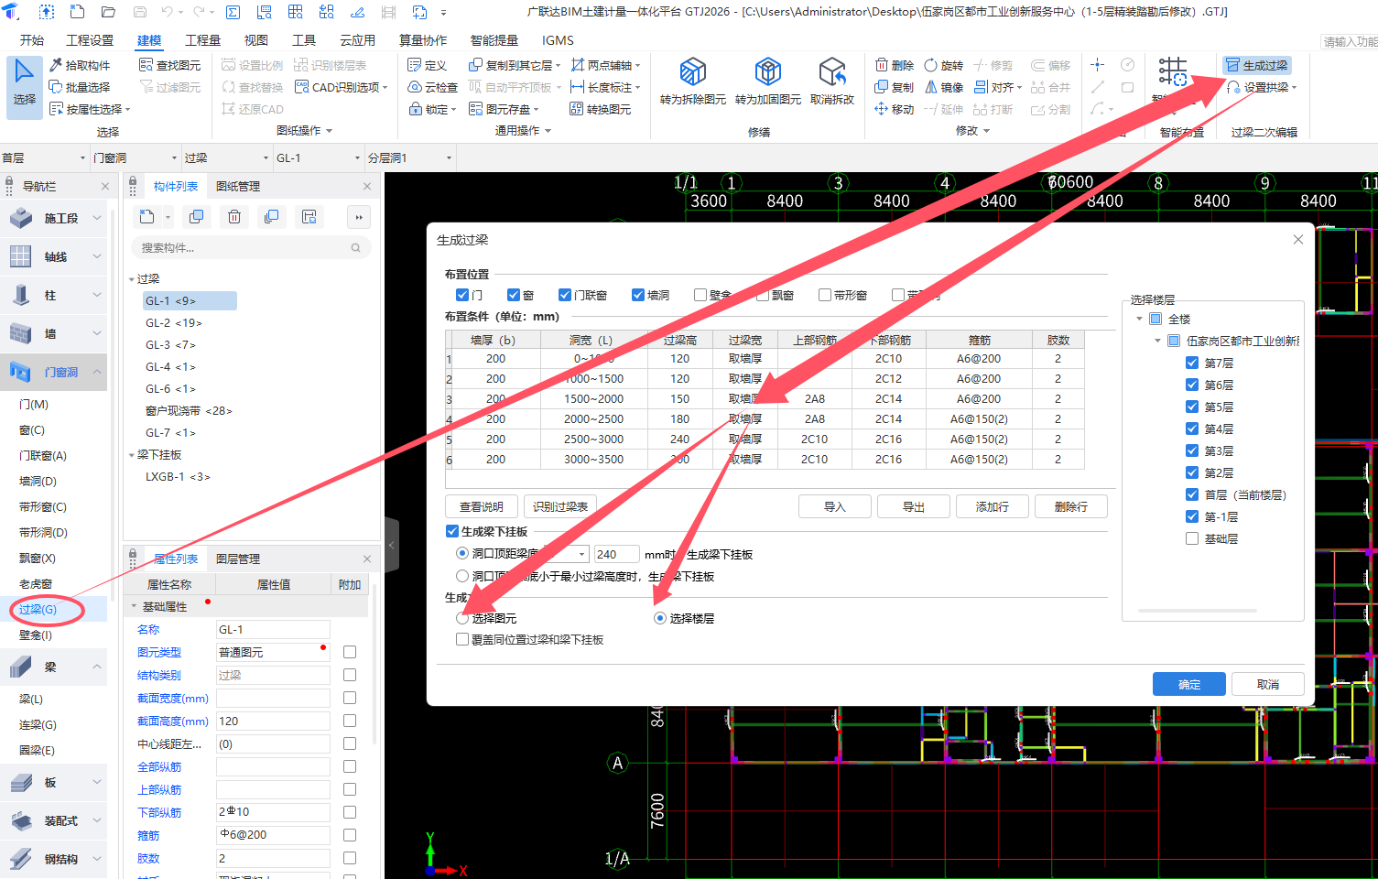The height and width of the screenshot is (879, 1378).
Task: Click 两点辅轴 tool
Action: [x=605, y=65]
